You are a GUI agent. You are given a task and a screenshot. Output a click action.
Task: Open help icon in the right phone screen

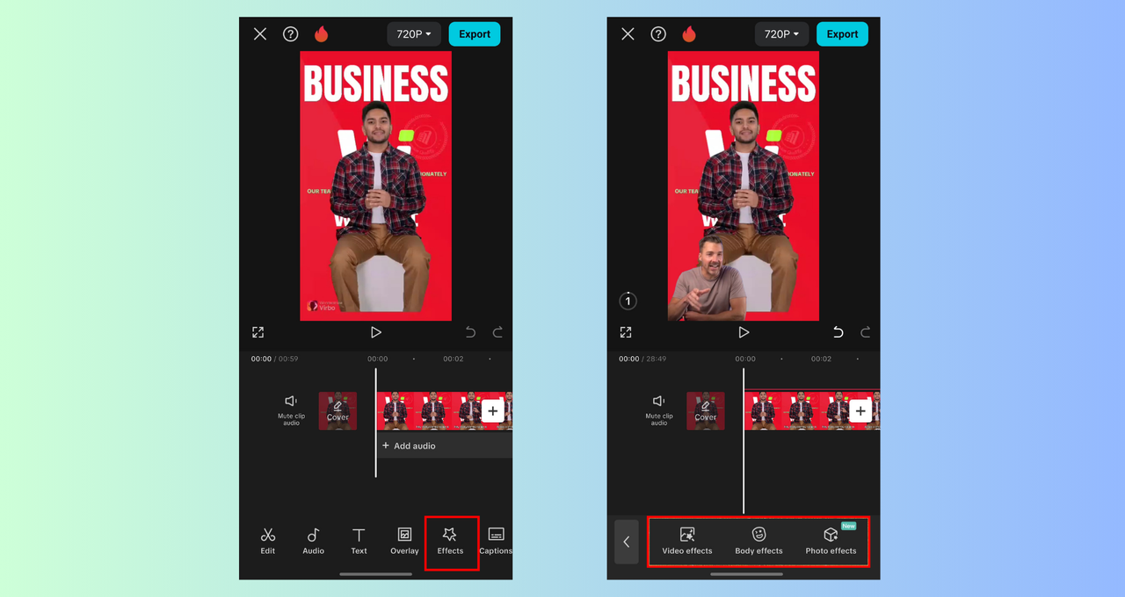click(x=657, y=34)
